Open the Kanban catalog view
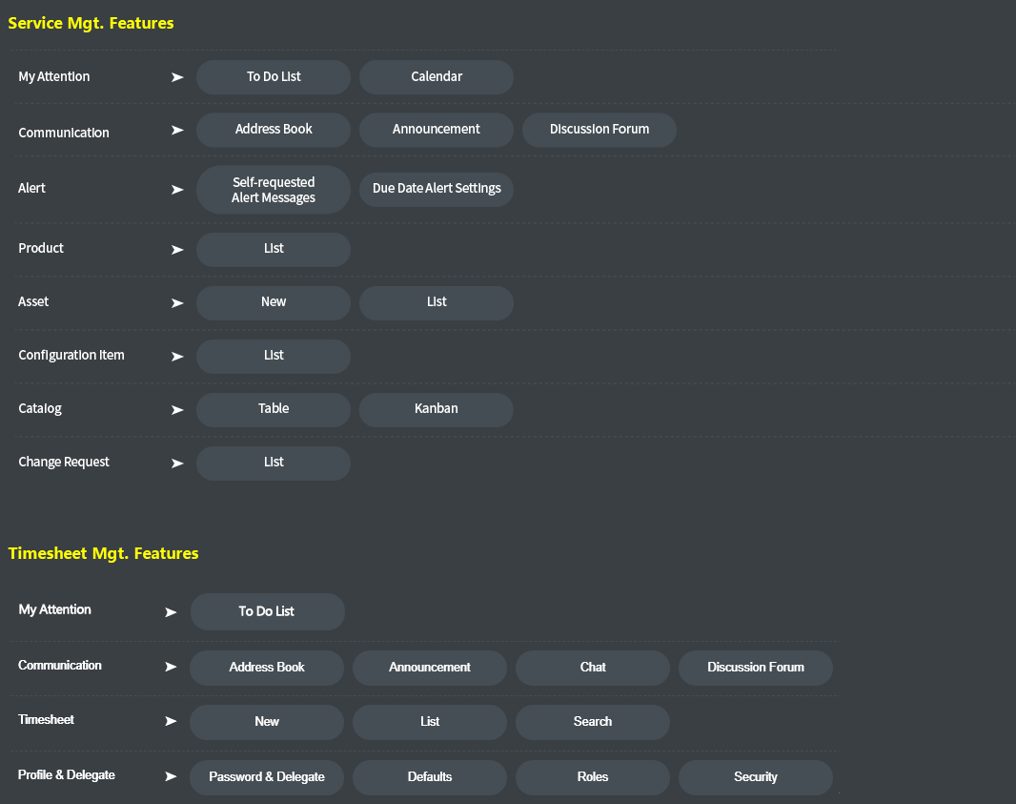Viewport: 1016px width, 804px height. coord(437,410)
